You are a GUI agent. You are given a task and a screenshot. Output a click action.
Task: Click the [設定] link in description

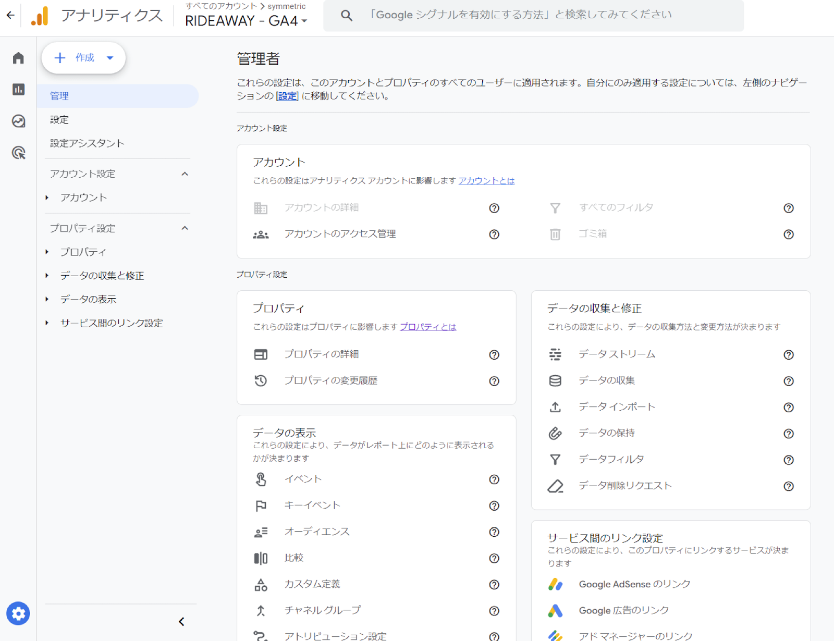tap(287, 96)
